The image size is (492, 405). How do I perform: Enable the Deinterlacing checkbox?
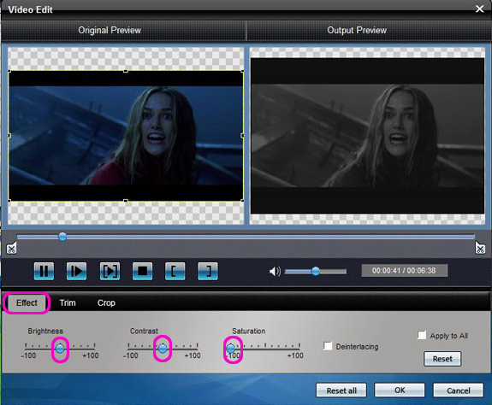click(328, 346)
